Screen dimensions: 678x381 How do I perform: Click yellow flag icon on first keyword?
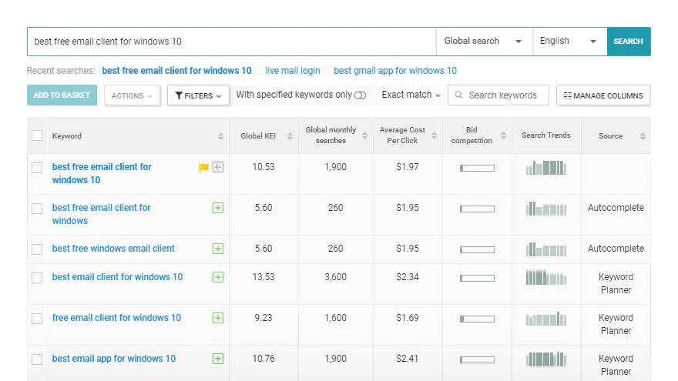point(203,168)
